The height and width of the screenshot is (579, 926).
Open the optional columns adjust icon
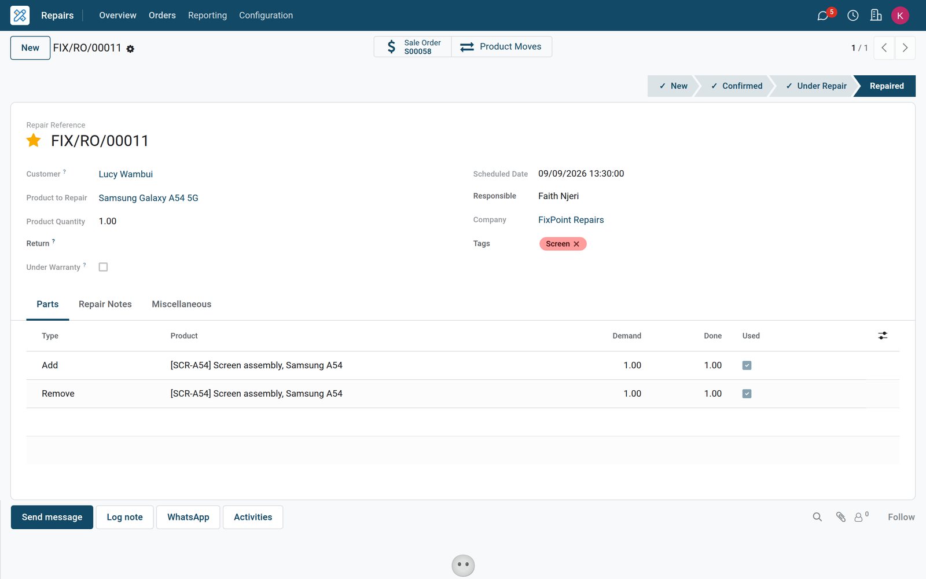(x=883, y=336)
